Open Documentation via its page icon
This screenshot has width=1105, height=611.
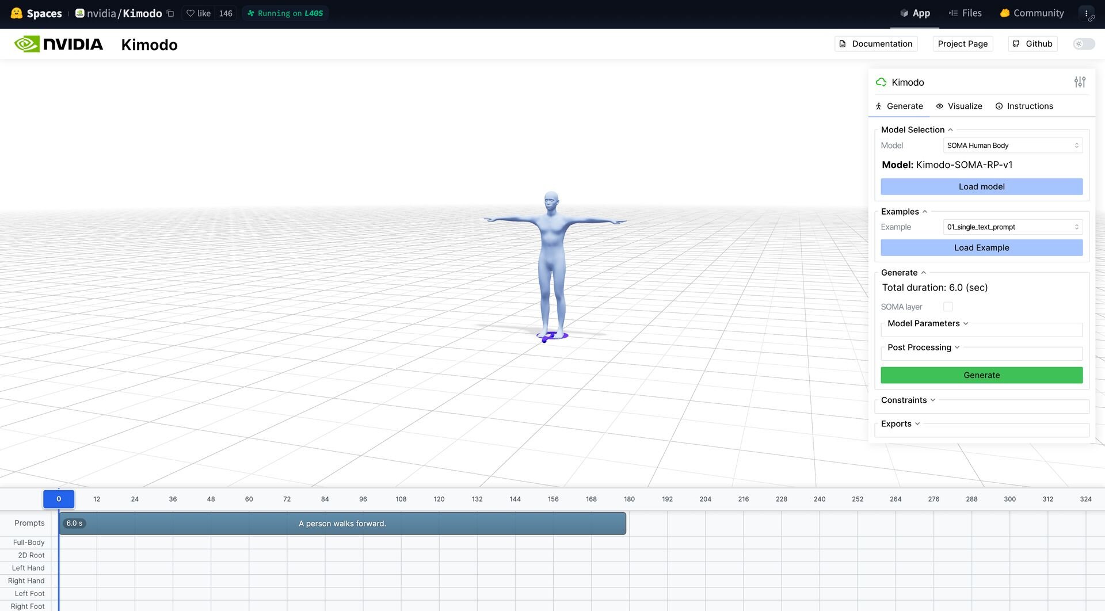click(x=843, y=44)
